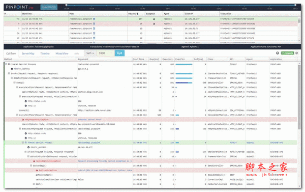Sort by Res.(ms) column arrow

[x=138, y=14]
